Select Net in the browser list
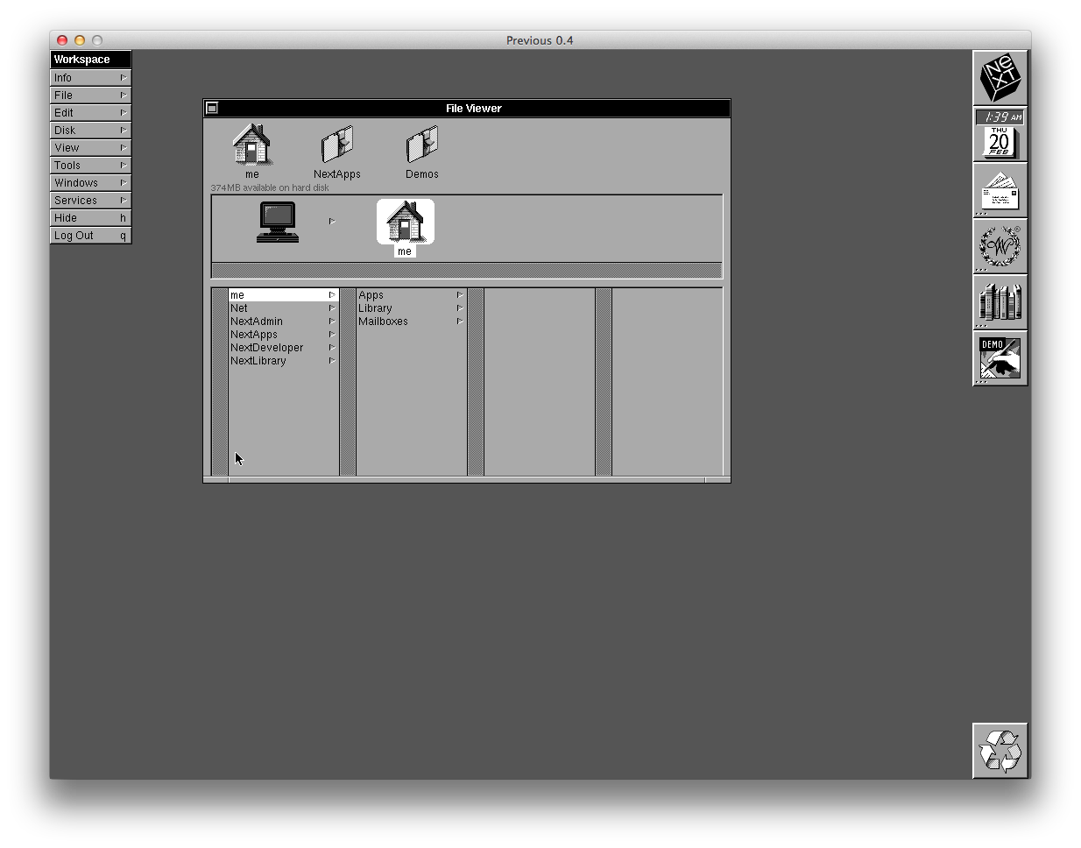Screen dimensions: 1081x848 pyautogui.click(x=283, y=308)
